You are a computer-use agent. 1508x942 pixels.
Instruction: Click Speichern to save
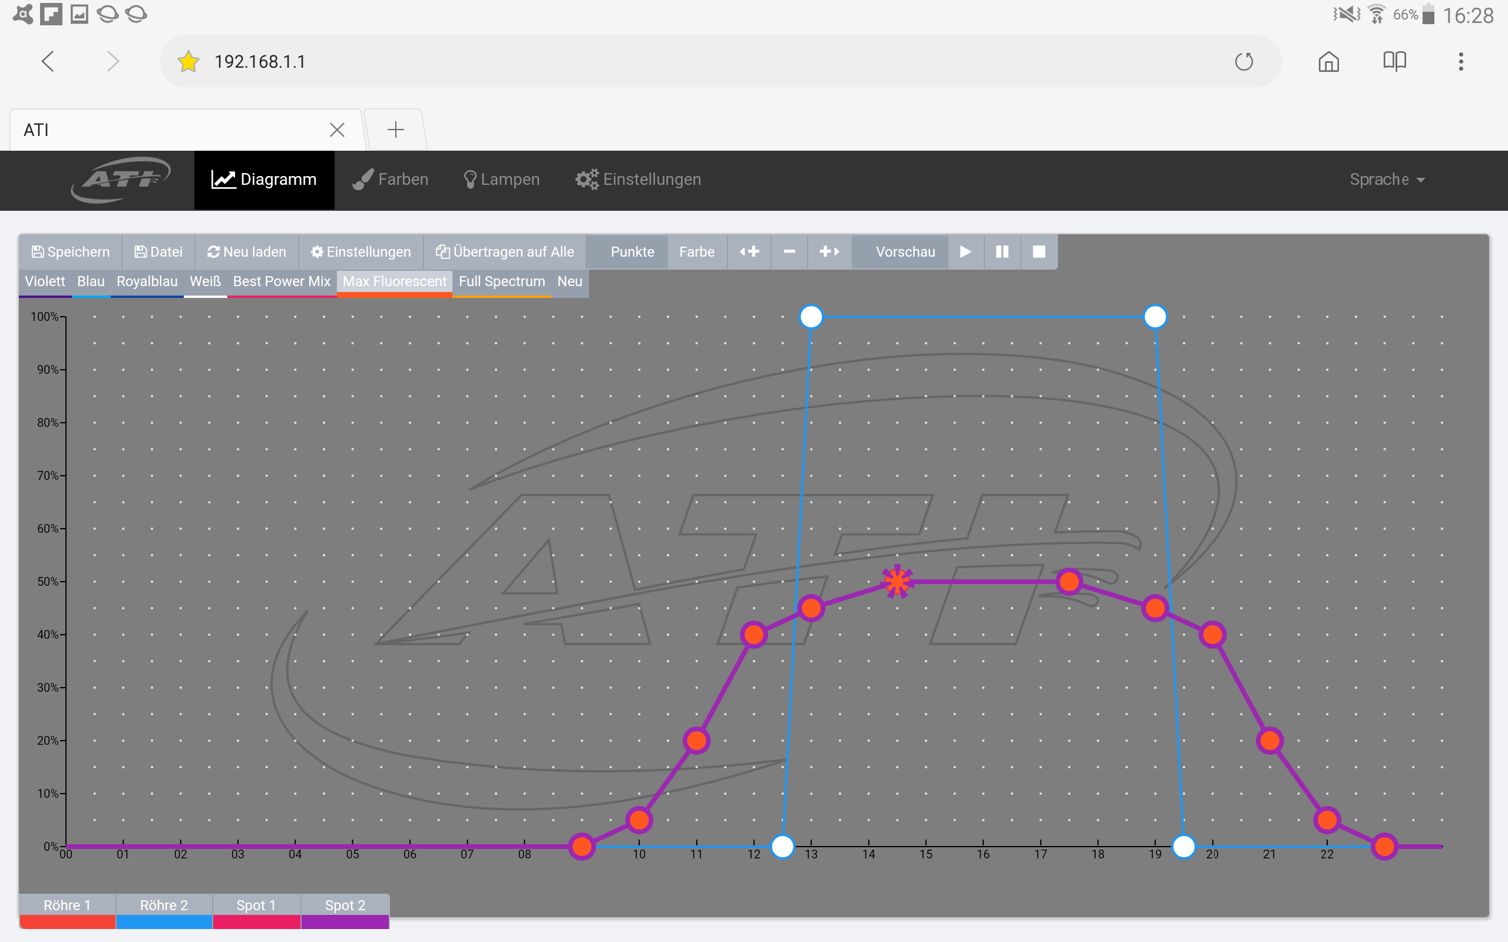pos(71,252)
